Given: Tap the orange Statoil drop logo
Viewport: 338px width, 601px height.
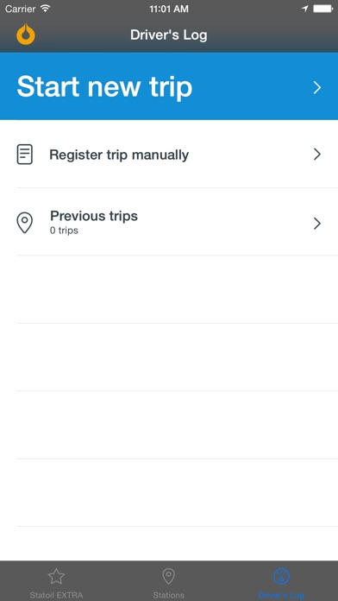Looking at the screenshot, I should pyautogui.click(x=26, y=35).
